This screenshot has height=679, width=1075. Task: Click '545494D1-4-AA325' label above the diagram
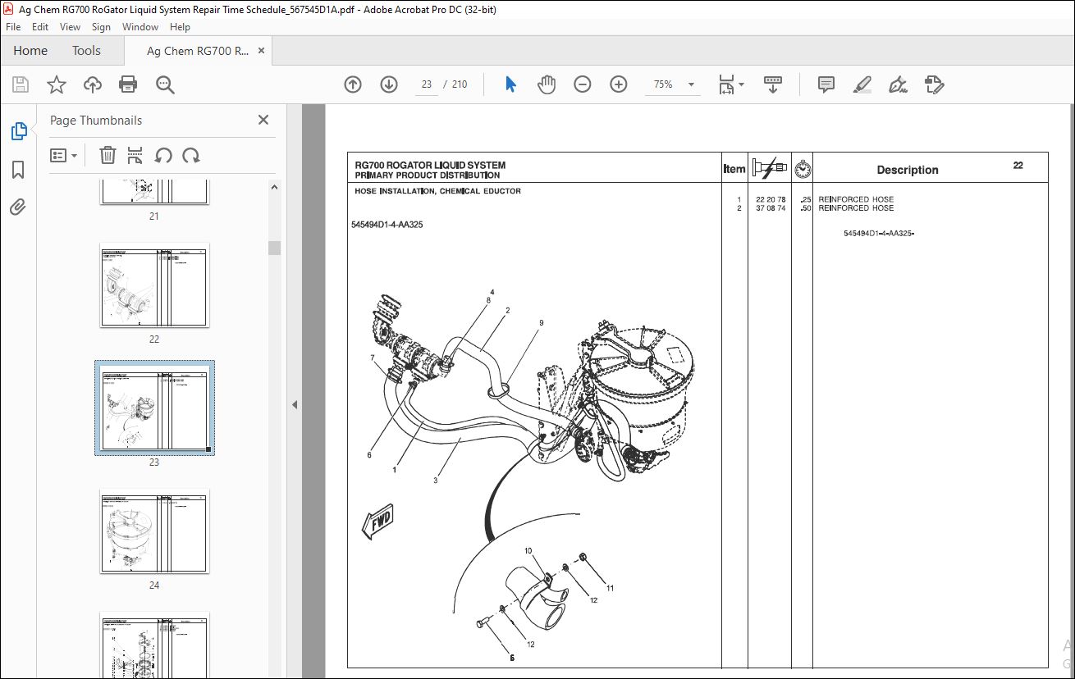click(387, 225)
